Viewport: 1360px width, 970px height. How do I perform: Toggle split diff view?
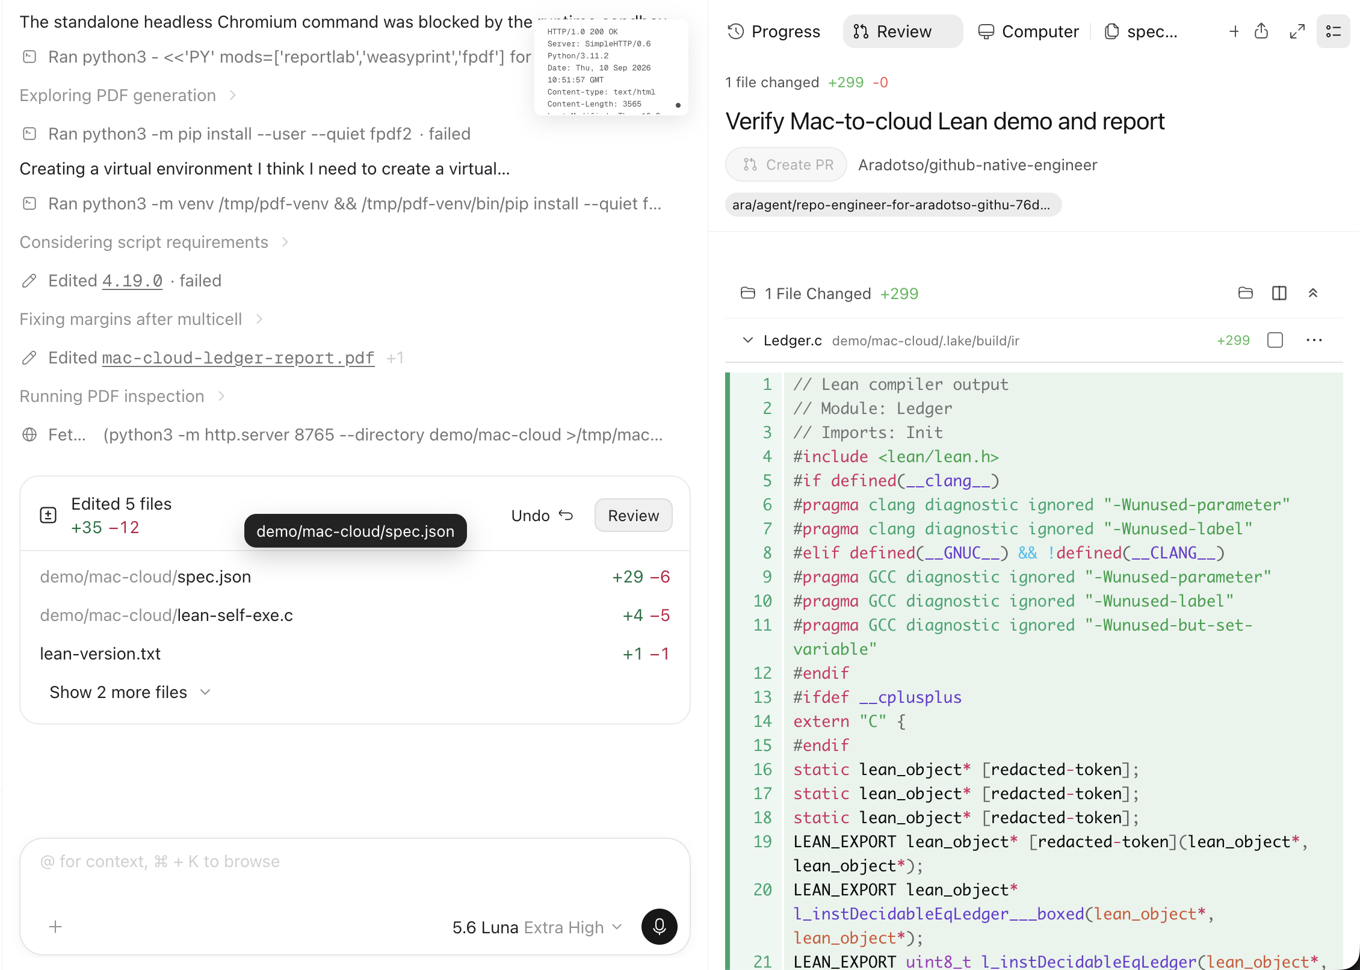click(1279, 293)
